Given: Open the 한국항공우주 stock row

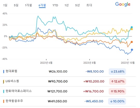Looking at the screenshot, I should (68, 101).
